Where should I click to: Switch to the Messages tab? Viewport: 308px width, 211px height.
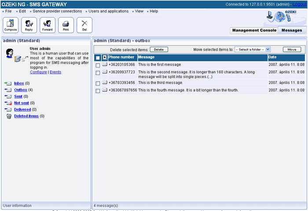pyautogui.click(x=292, y=30)
